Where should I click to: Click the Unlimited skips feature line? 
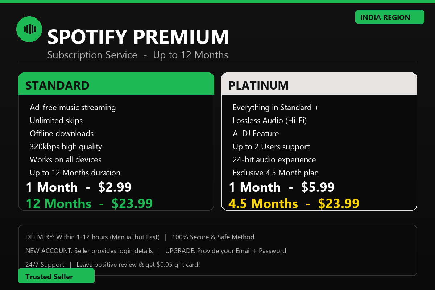click(x=56, y=121)
